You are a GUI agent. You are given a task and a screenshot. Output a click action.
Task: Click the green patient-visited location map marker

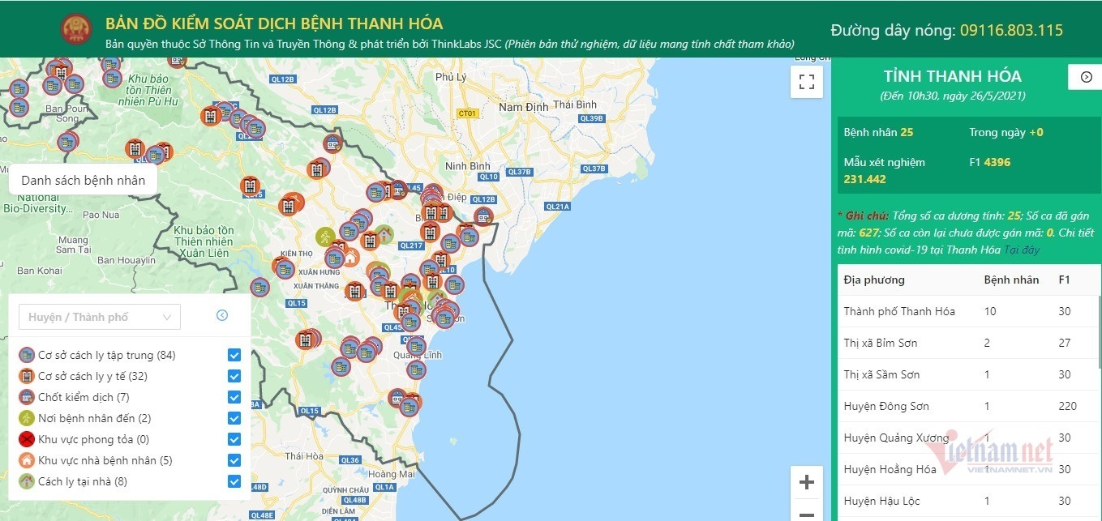tap(325, 237)
